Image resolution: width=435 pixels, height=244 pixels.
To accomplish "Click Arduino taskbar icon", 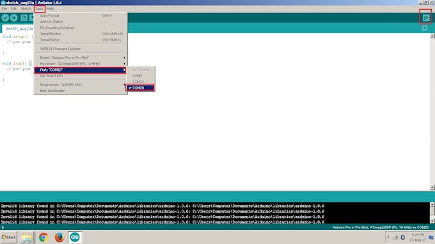I will (75, 238).
